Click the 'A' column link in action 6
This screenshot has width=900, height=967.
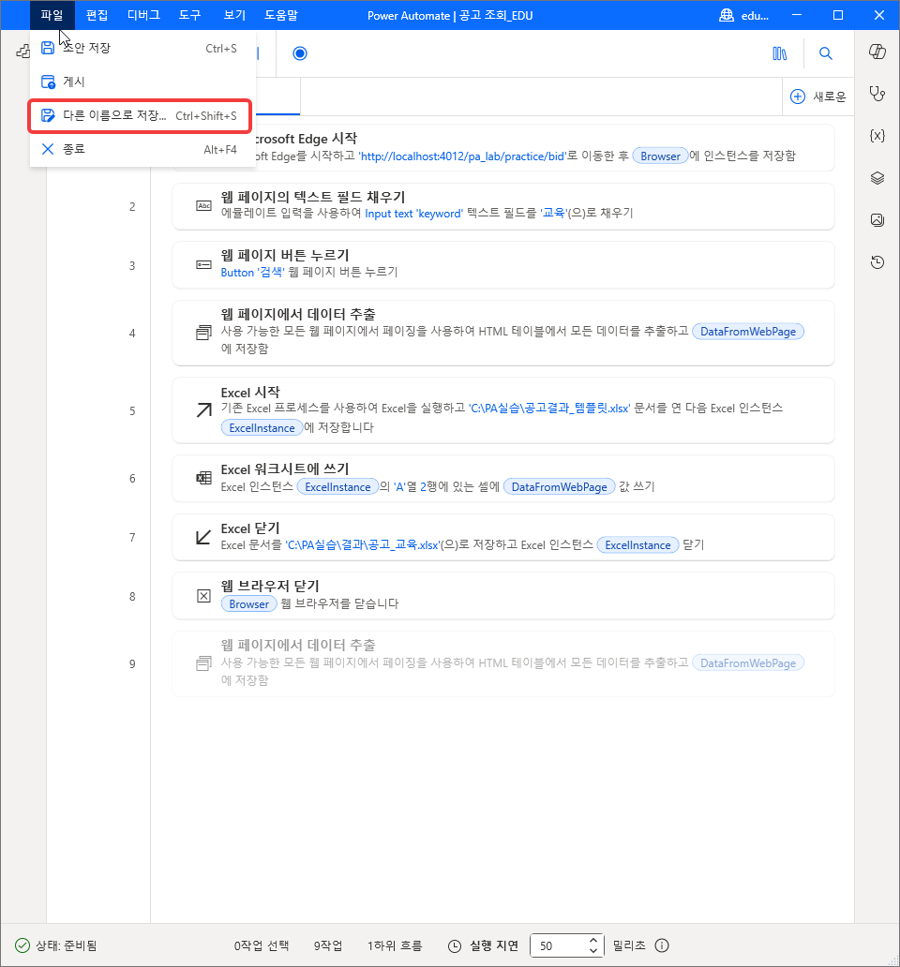(399, 486)
